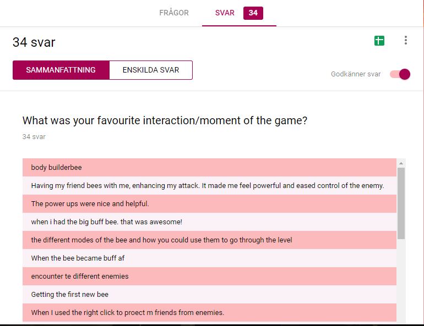
Task: Click the favourite interaction question title
Action: [165, 120]
